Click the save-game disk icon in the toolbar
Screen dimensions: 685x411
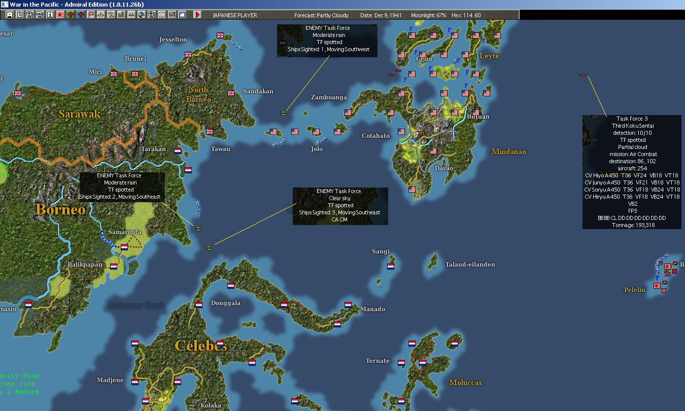(x=9, y=15)
